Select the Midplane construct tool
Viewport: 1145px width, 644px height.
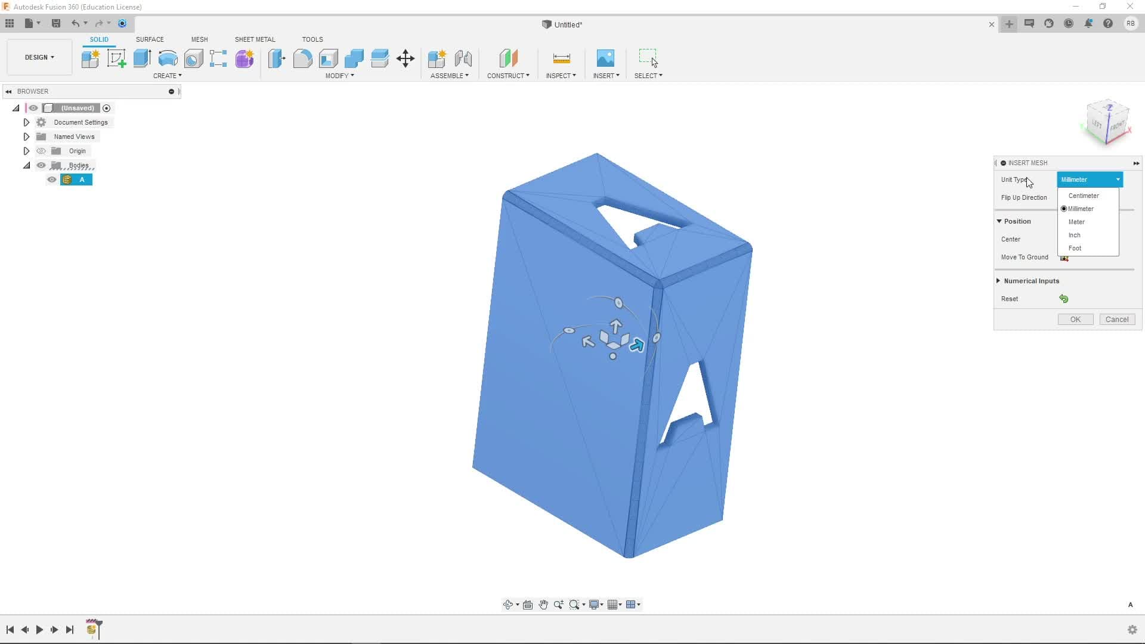(x=508, y=58)
